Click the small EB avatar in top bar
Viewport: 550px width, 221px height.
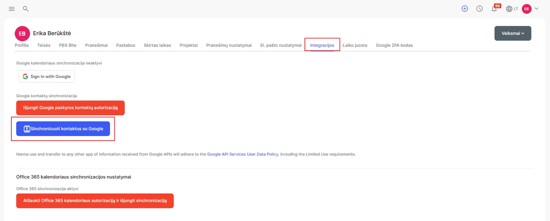click(x=527, y=9)
